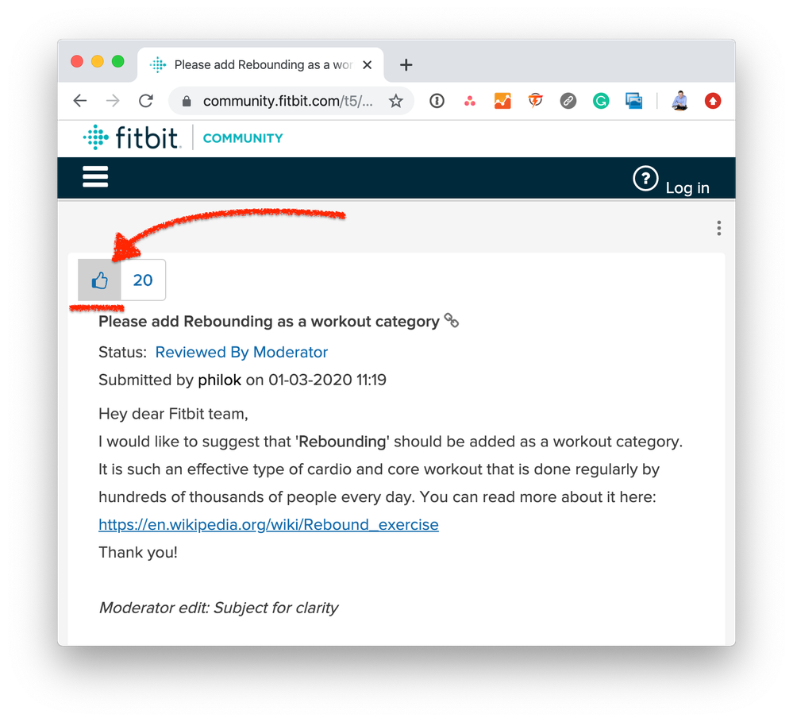Click the 1Password extension icon
The image size is (793, 722).
pyautogui.click(x=437, y=101)
